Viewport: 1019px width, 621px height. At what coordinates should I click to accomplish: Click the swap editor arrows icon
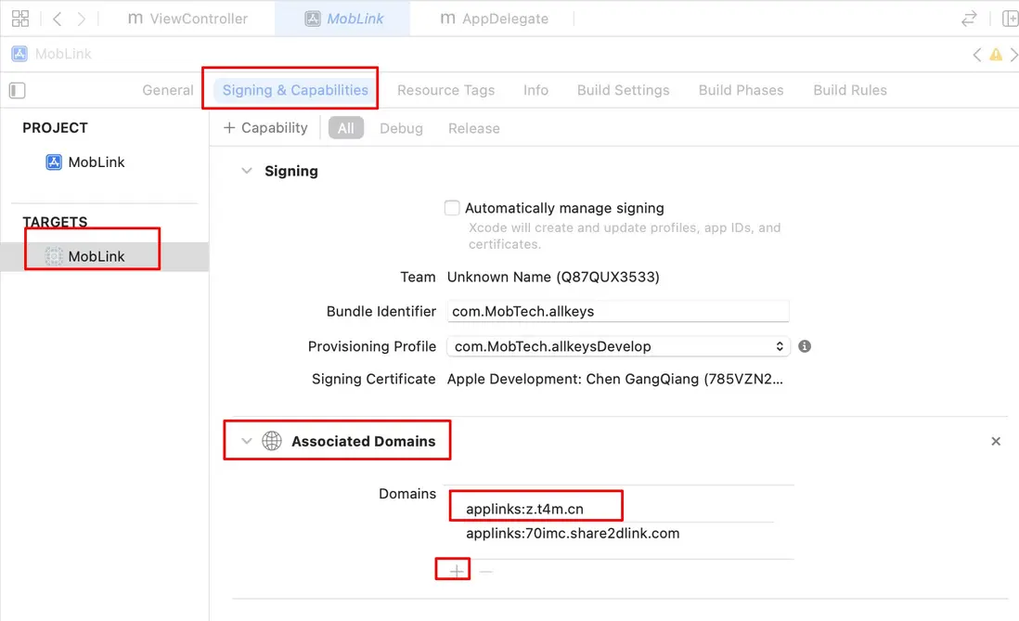(x=969, y=19)
